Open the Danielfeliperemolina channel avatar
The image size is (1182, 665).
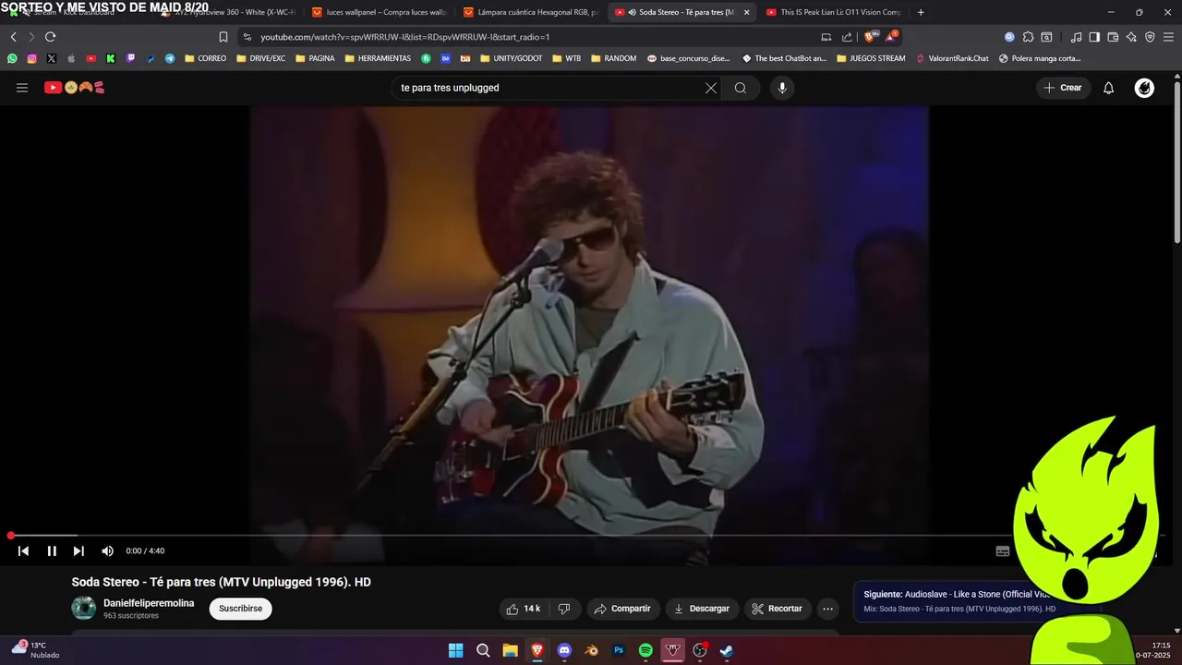(84, 608)
